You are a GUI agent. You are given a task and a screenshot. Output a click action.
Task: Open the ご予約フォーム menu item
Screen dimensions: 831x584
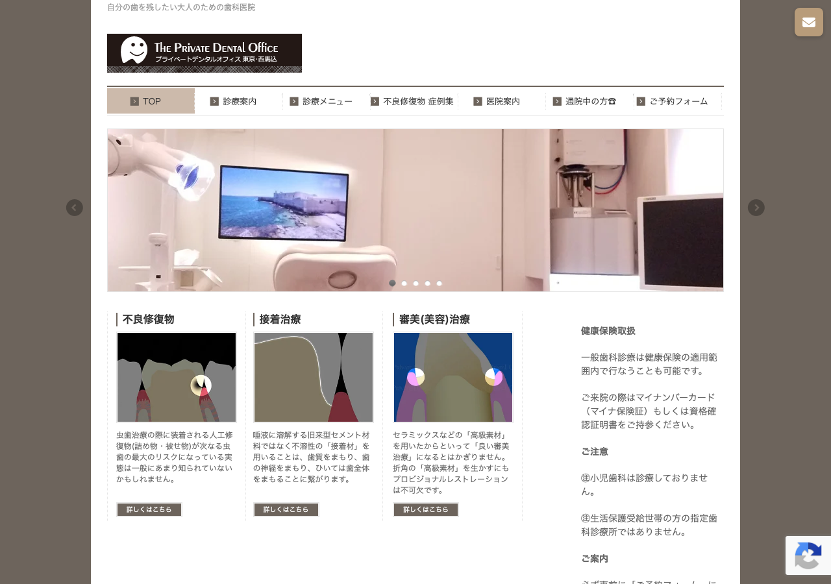point(678,101)
